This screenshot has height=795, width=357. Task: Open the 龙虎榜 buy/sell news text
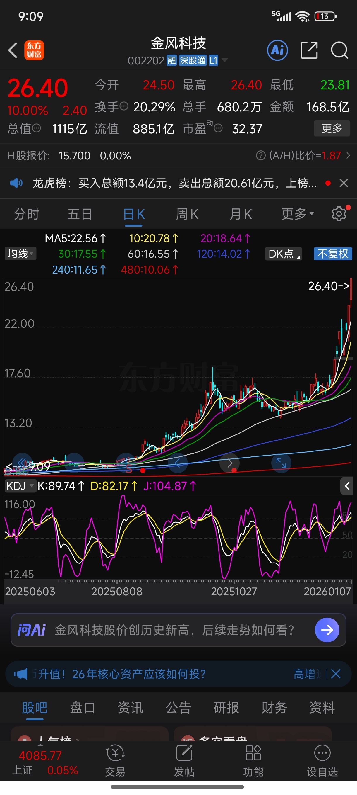[x=175, y=183]
